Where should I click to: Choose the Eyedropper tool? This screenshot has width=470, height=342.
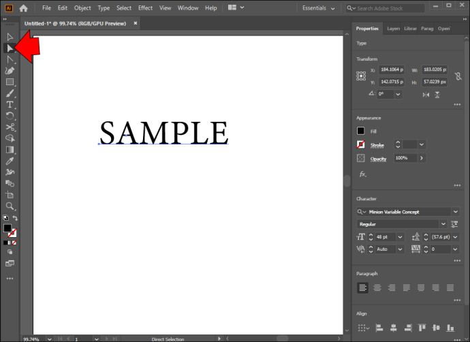10,161
